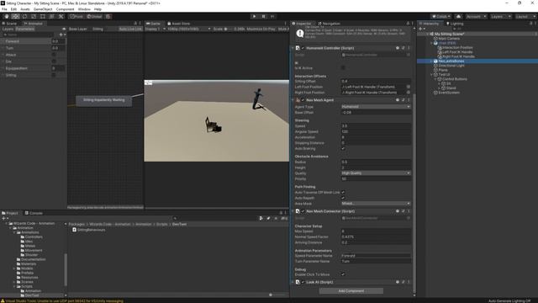Toggle Auto Live Link button
The height and width of the screenshot is (303, 538).
point(130,29)
